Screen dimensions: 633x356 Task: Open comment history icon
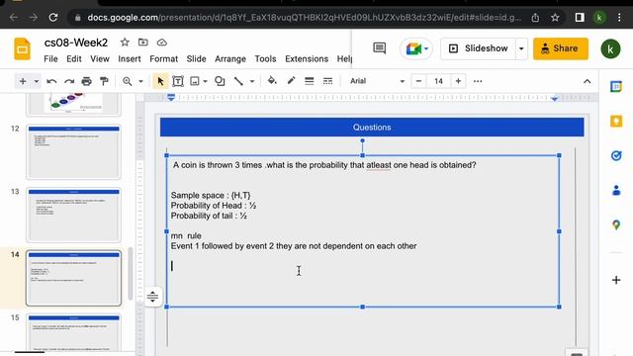(380, 48)
